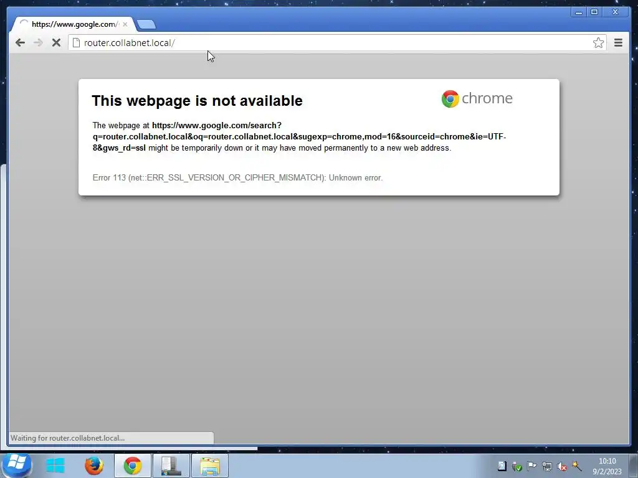This screenshot has height=478, width=638.
Task: Launch the Windows logo taskbar shortcut
Action: point(55,466)
